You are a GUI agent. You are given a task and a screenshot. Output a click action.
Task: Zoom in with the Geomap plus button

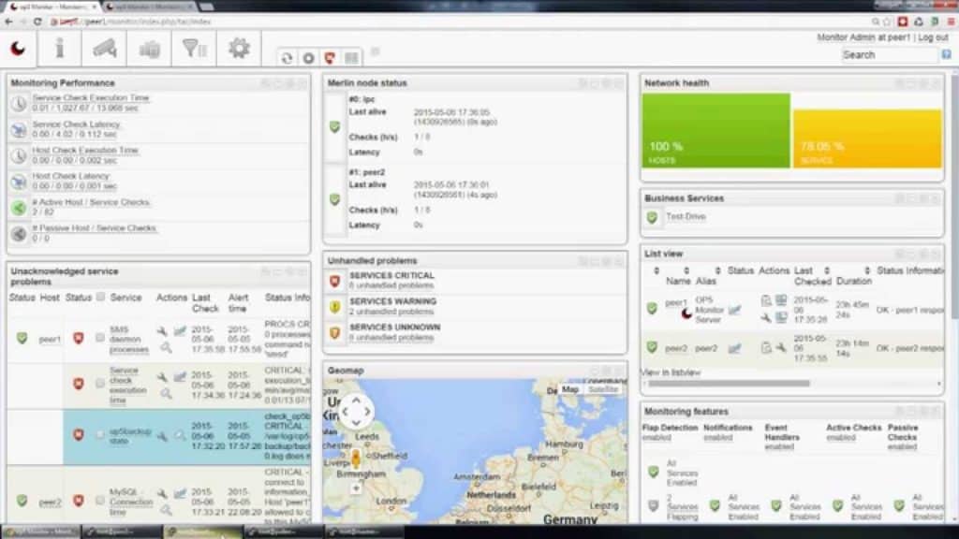click(x=355, y=488)
